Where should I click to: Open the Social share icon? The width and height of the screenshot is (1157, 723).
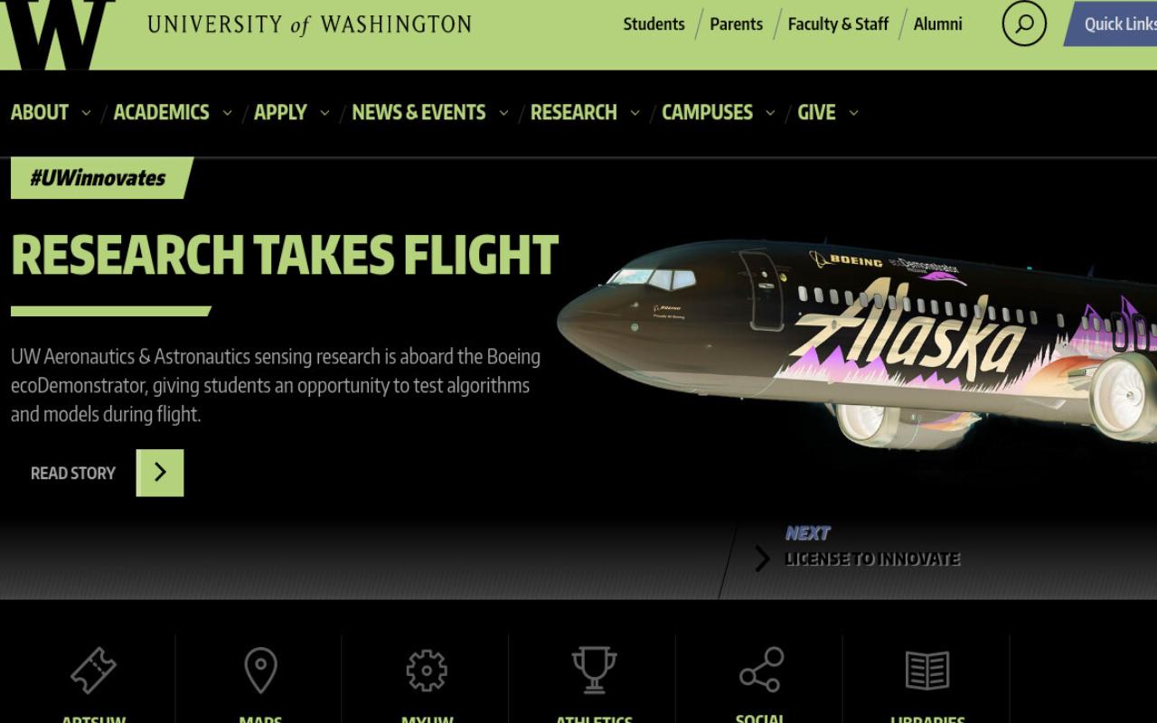pos(761,670)
